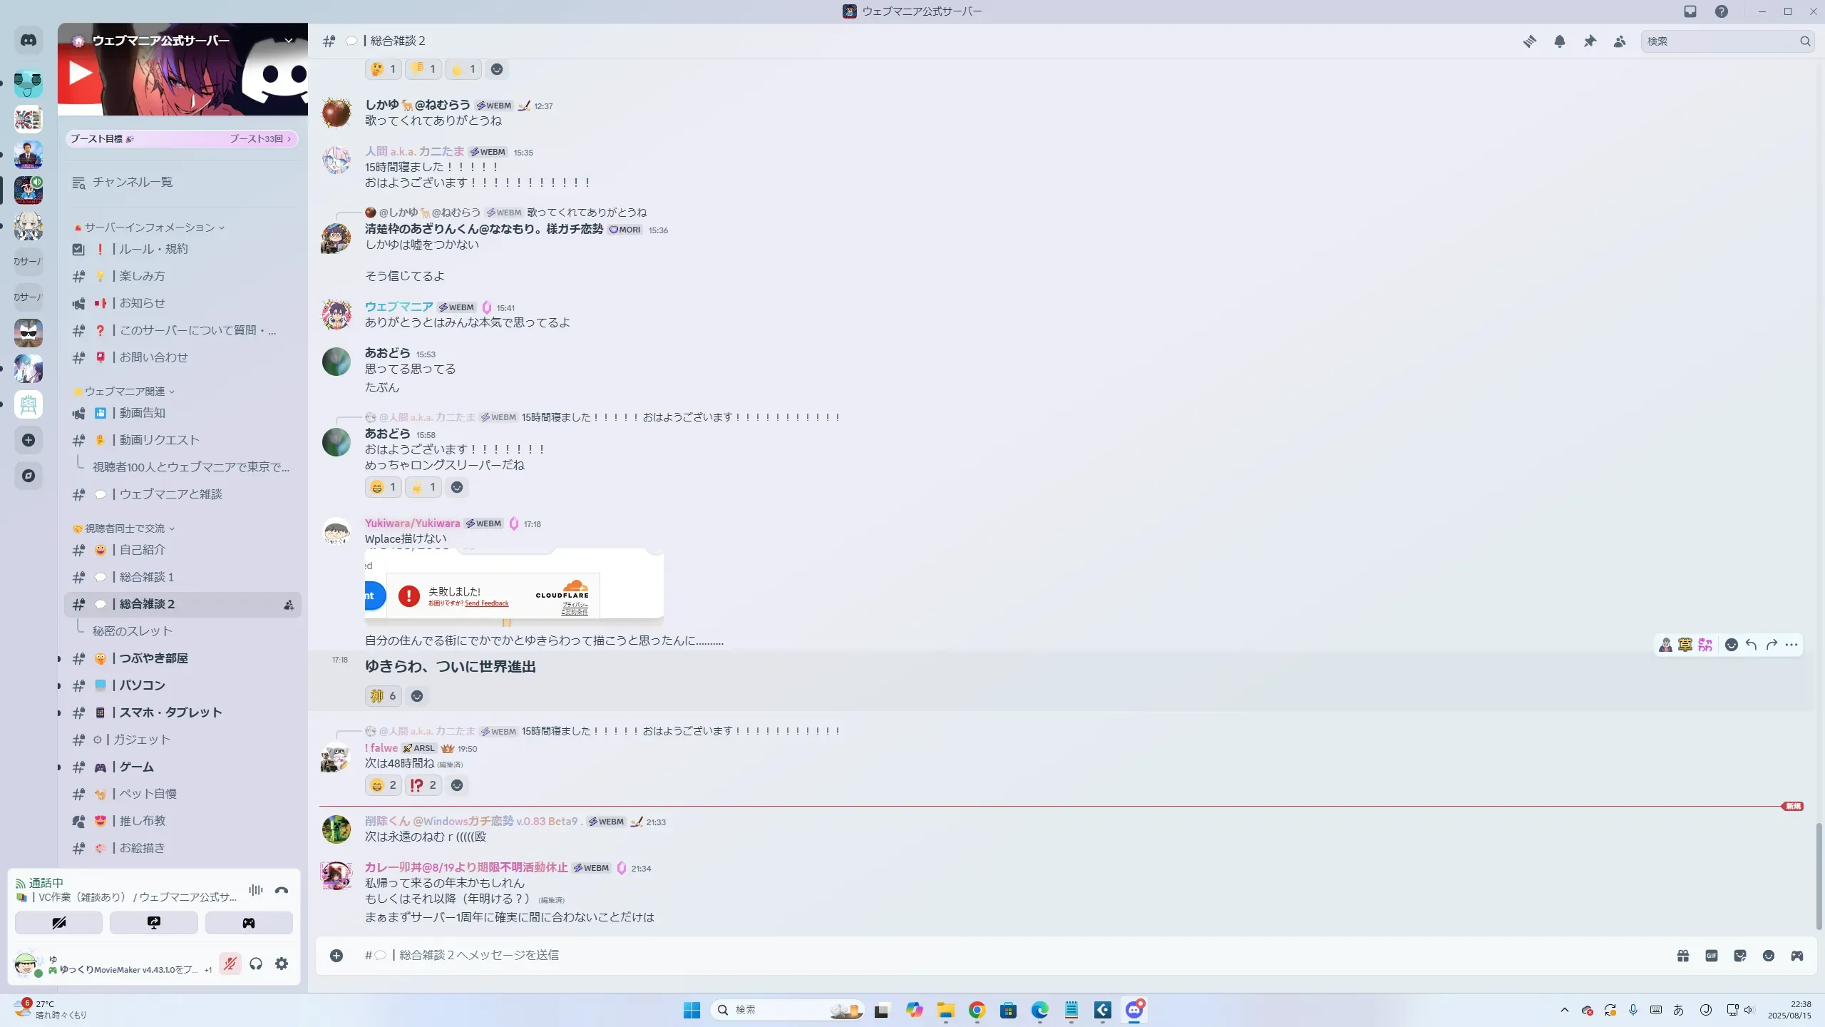Open the チャンネル一覧 channel list
The height and width of the screenshot is (1027, 1825).
132,183
